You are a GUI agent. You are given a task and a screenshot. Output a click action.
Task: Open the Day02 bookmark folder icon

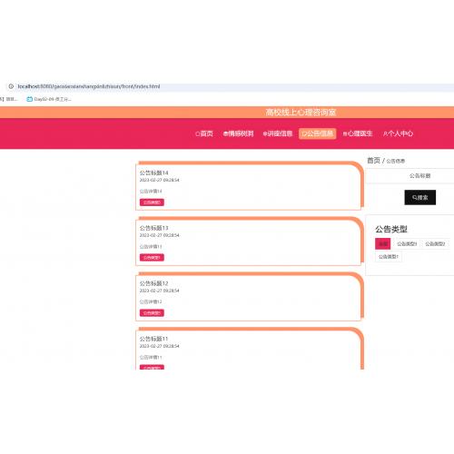(29, 99)
